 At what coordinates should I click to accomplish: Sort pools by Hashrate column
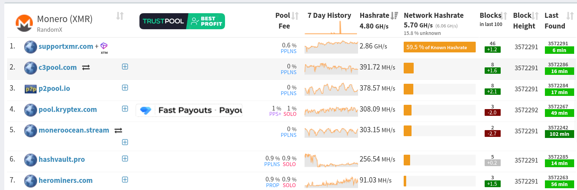(x=394, y=16)
